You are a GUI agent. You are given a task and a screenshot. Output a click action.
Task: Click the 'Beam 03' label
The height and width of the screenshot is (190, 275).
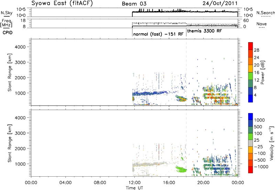coord(134,4)
